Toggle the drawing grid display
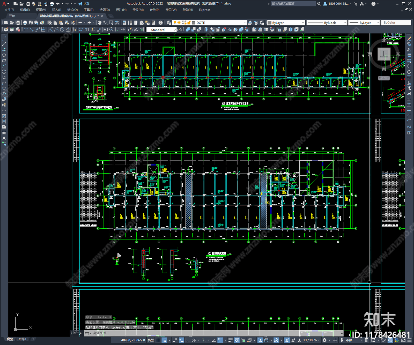The width and height of the screenshot is (414, 345). [158, 340]
